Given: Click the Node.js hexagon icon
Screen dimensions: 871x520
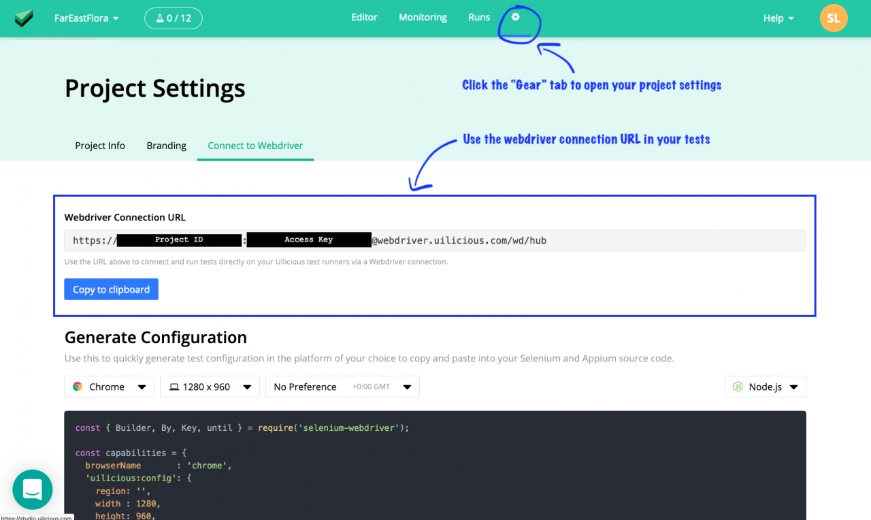Looking at the screenshot, I should [x=738, y=387].
